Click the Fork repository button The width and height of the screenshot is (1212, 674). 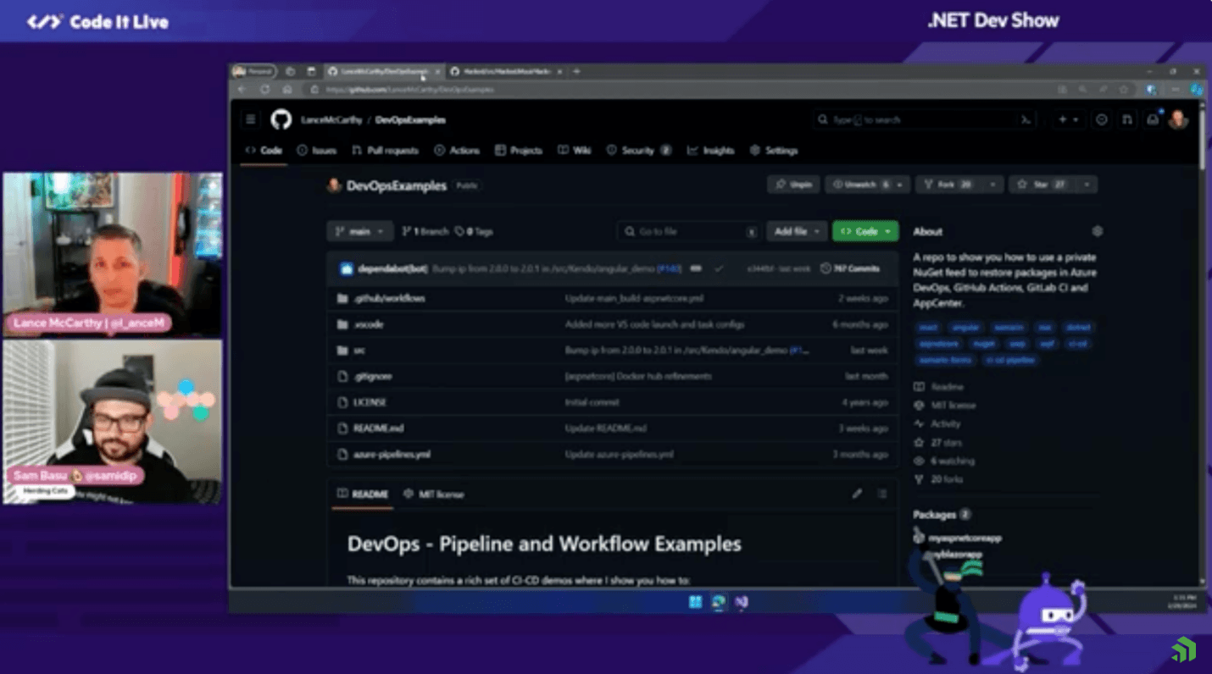pos(948,184)
